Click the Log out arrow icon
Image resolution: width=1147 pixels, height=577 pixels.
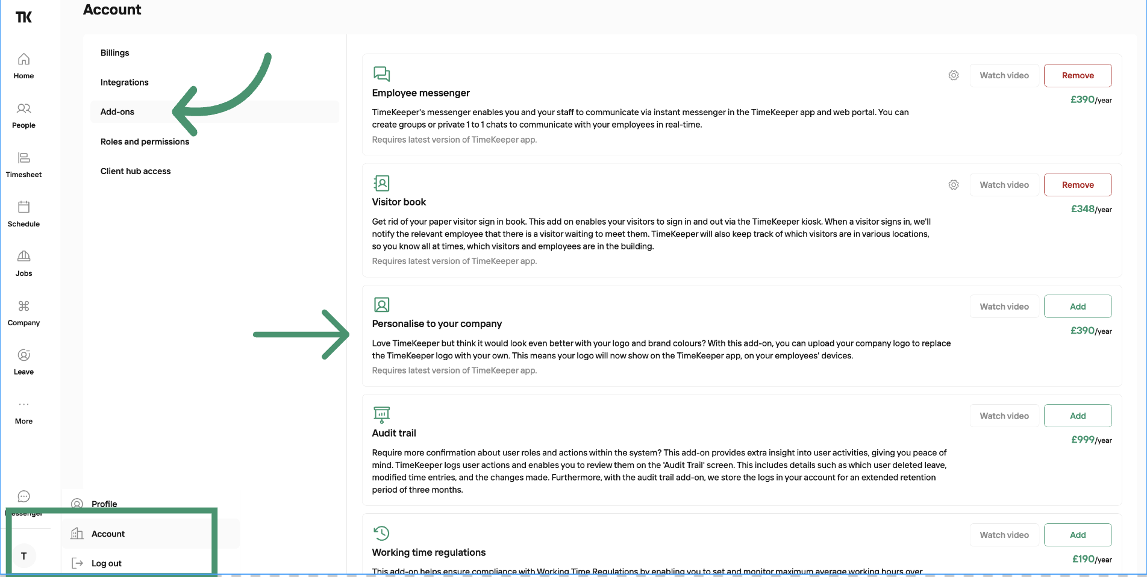tap(77, 563)
